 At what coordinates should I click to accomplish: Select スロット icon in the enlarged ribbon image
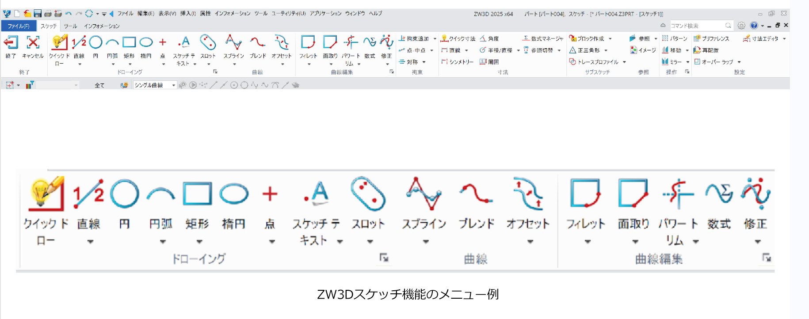coord(368,194)
